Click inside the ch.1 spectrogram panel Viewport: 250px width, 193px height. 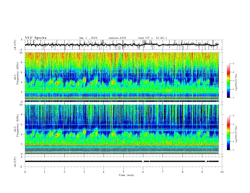tap(122, 77)
